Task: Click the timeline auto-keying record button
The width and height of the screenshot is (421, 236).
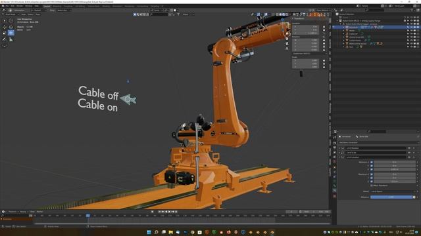Action: click(x=152, y=212)
